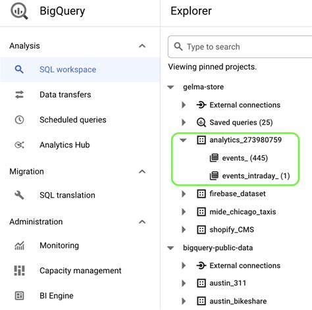This screenshot has height=310, width=312.
Task: Select the austin_311 dataset name
Action: (228, 283)
